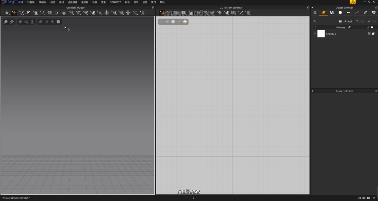Image resolution: width=378 pixels, height=201 pixels.
Task: Open the Button tab in Object Browser
Action: (340, 12)
